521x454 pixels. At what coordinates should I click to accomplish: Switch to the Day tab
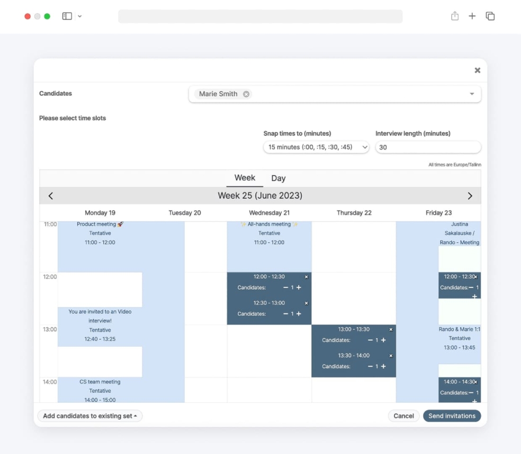point(278,178)
